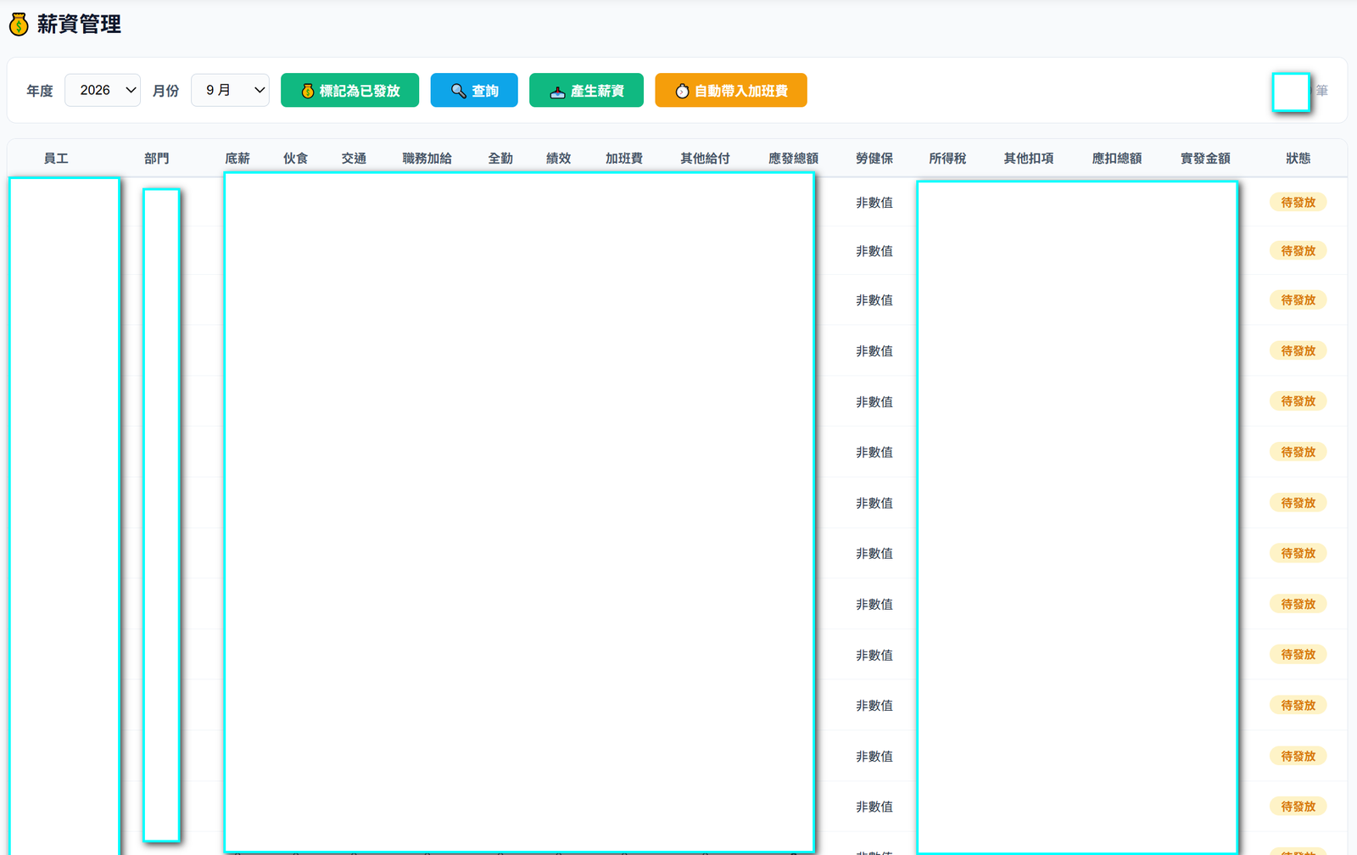1357x855 pixels.
Task: Click the 實發金額 column header
Action: (x=1205, y=159)
